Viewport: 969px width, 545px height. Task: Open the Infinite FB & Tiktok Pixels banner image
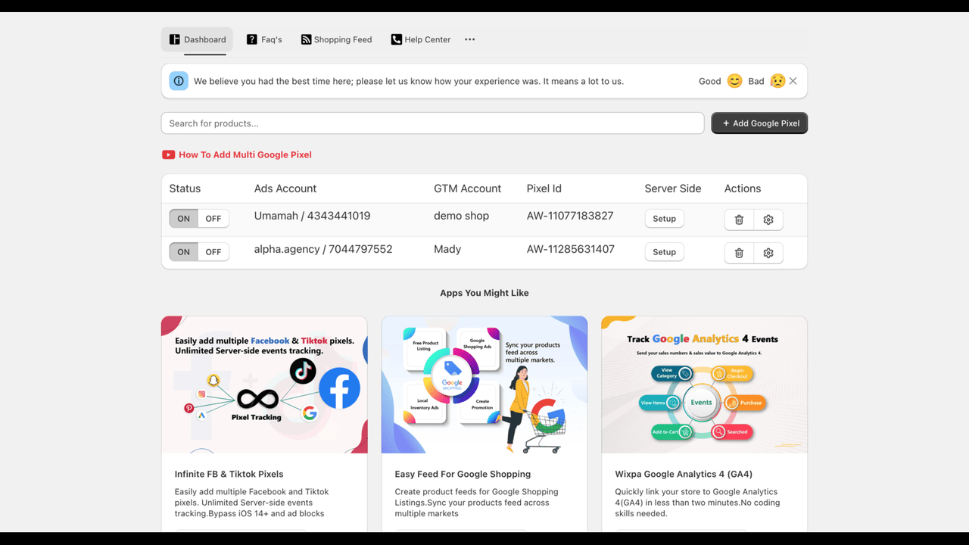(264, 385)
